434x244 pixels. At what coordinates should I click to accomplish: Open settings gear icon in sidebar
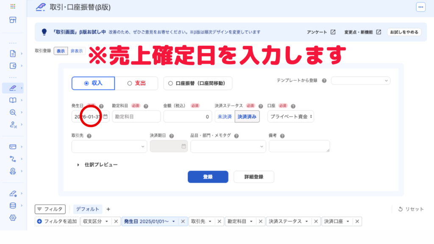[13, 218]
